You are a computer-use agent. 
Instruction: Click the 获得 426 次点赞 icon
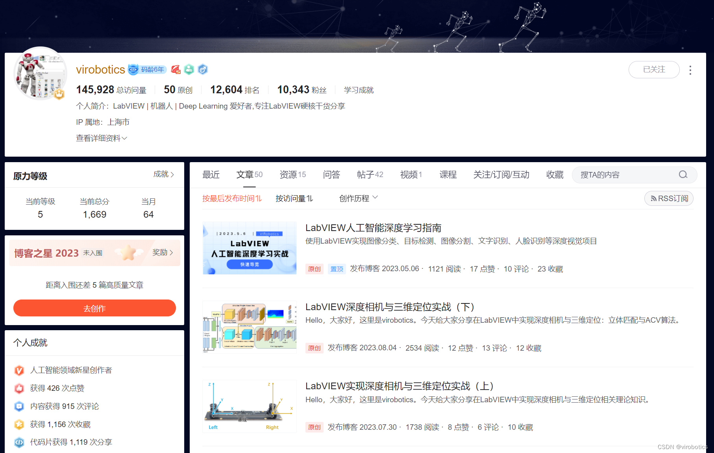[19, 388]
